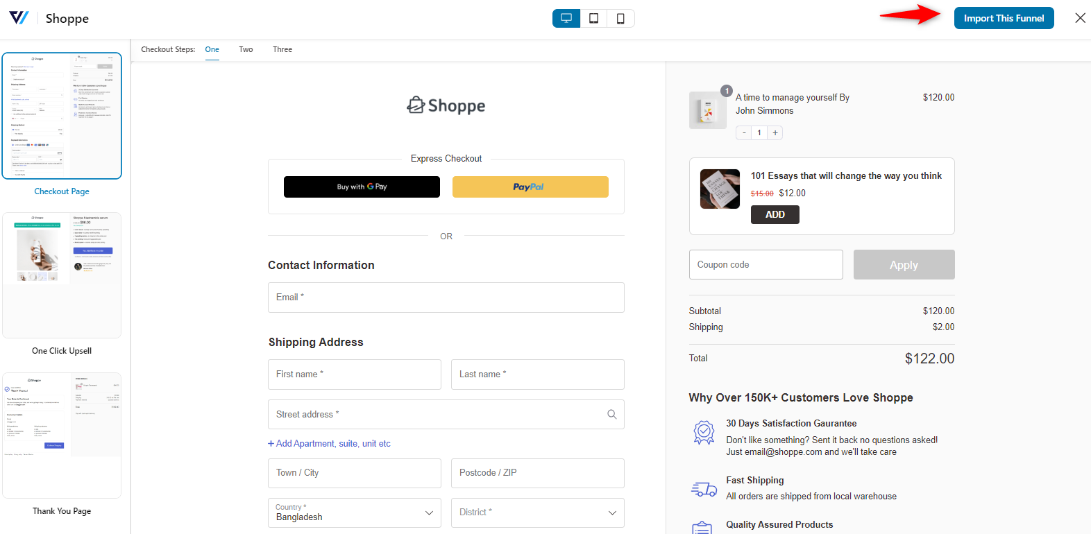The image size is (1091, 534).
Task: Focus the Street address field
Action: point(446,414)
